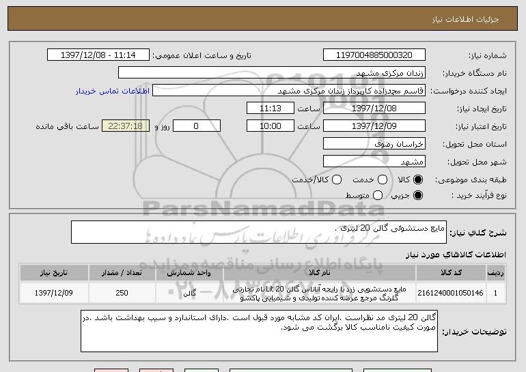The height and width of the screenshot is (372, 526).
Task: Click the buyer organization field زندان مرکزی مشهد
Action: (x=272, y=73)
